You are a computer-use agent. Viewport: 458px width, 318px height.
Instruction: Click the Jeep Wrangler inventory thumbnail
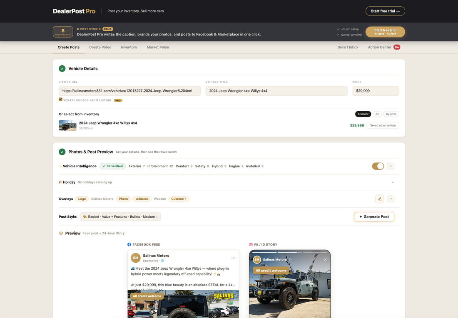[x=67, y=126]
